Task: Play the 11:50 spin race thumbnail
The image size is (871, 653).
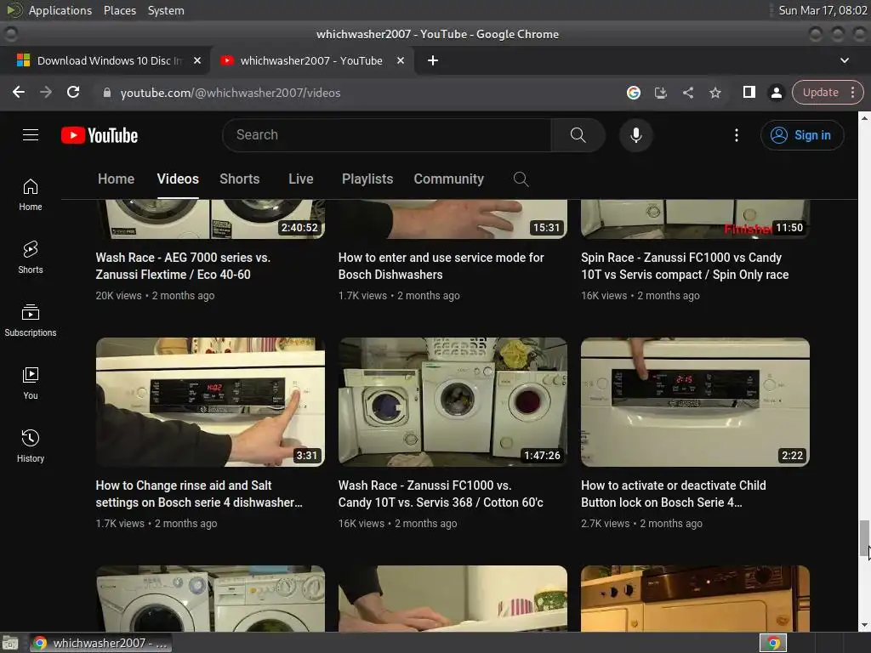Action: coord(696,219)
